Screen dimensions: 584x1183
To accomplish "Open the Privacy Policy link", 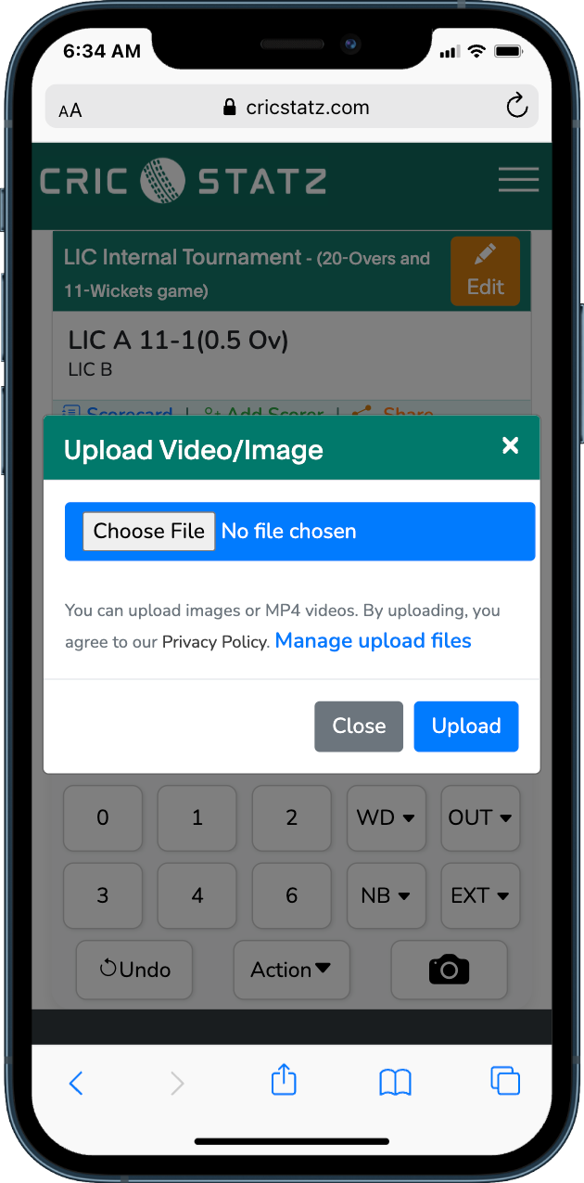I will click(x=215, y=642).
